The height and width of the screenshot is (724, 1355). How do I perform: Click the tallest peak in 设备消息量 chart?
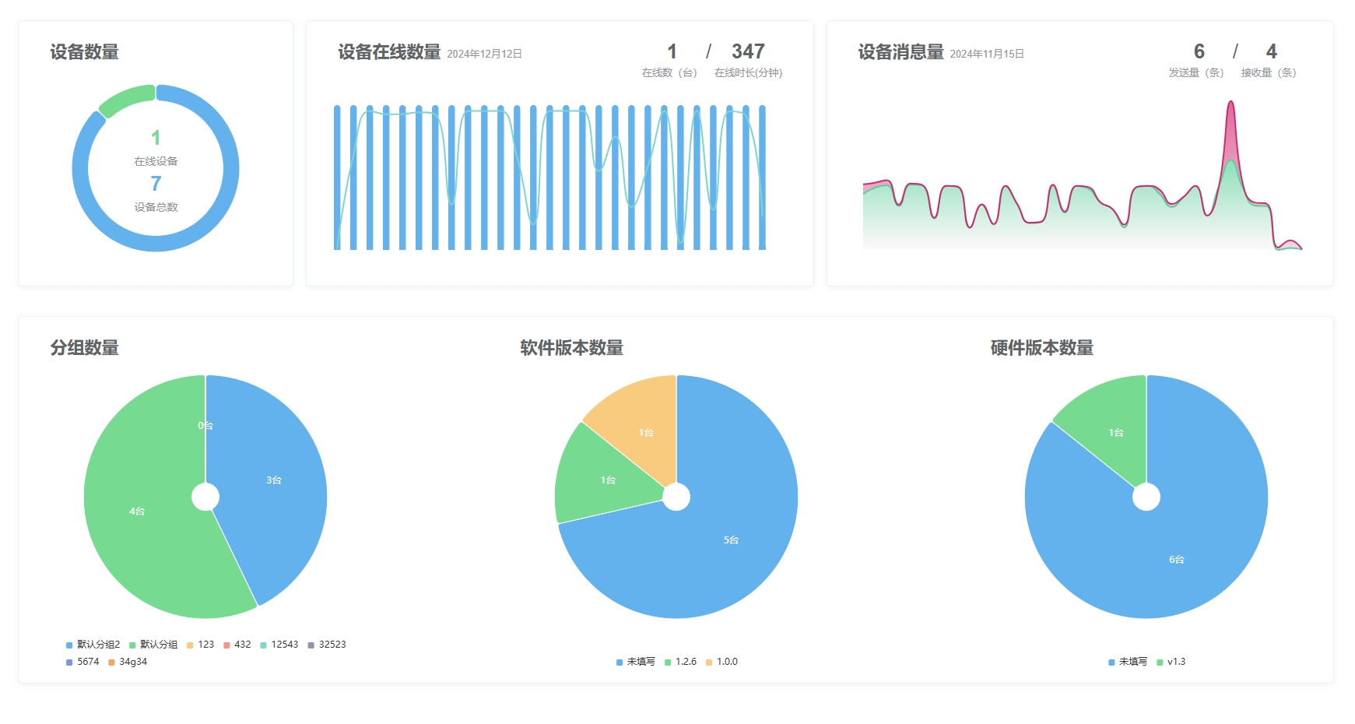[x=1230, y=105]
